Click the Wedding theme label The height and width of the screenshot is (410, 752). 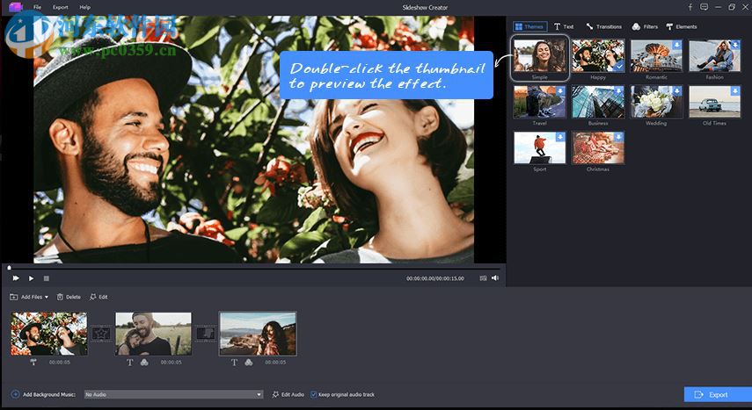[x=656, y=123]
